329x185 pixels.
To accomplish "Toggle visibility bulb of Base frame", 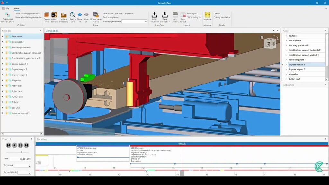I will click(x=7, y=37).
